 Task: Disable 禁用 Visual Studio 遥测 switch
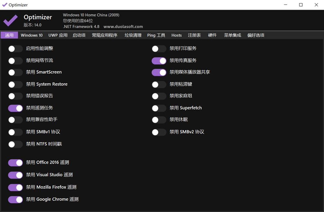(x=15, y=175)
